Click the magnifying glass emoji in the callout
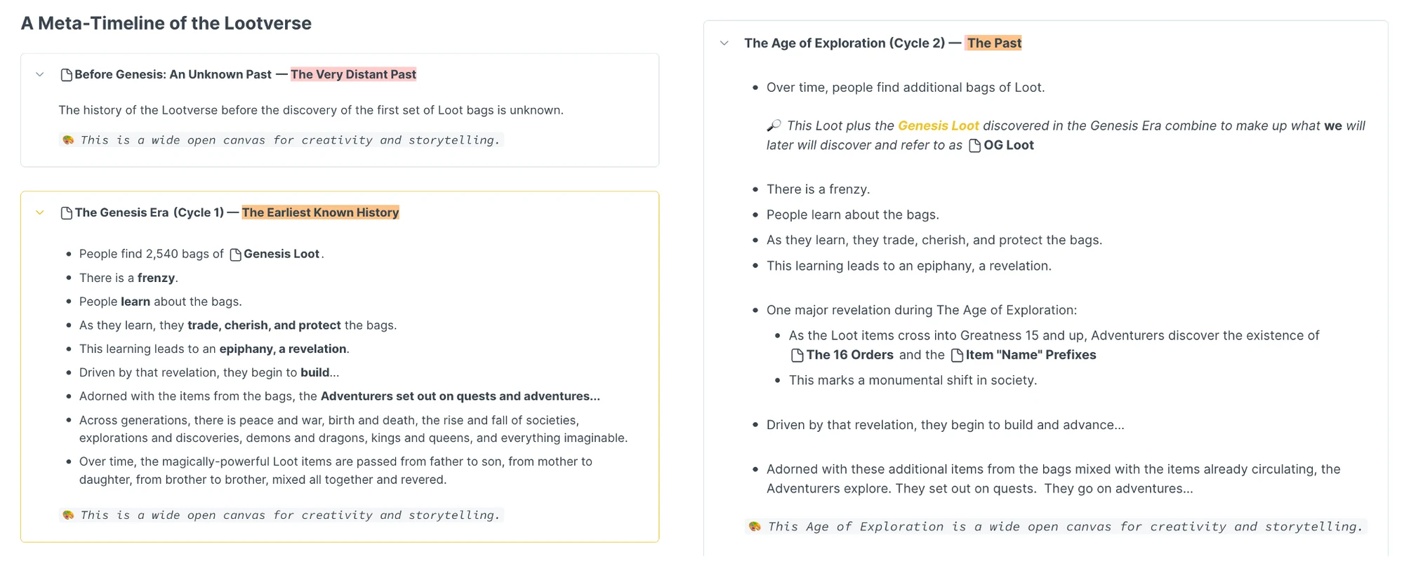1404x568 pixels. (774, 126)
